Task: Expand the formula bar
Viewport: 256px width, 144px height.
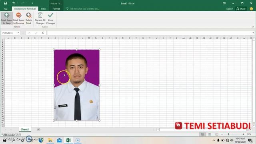Action: tap(253, 33)
